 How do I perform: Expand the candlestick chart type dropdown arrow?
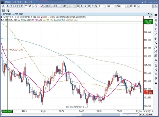tap(44, 6)
